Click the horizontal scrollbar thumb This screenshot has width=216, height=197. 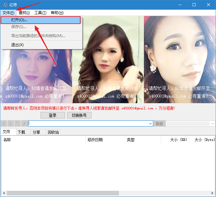(63, 193)
